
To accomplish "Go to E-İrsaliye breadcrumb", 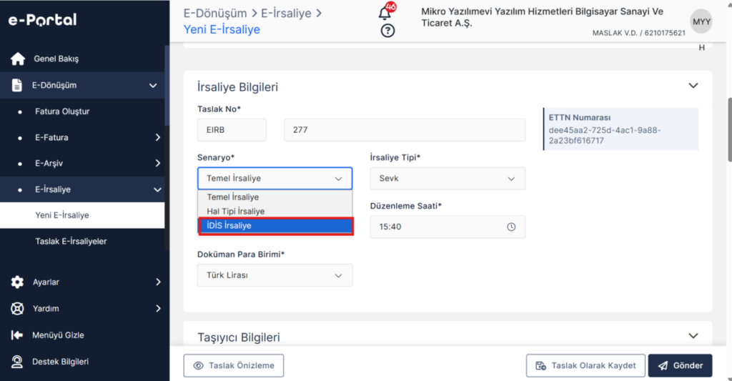I will pyautogui.click(x=286, y=13).
